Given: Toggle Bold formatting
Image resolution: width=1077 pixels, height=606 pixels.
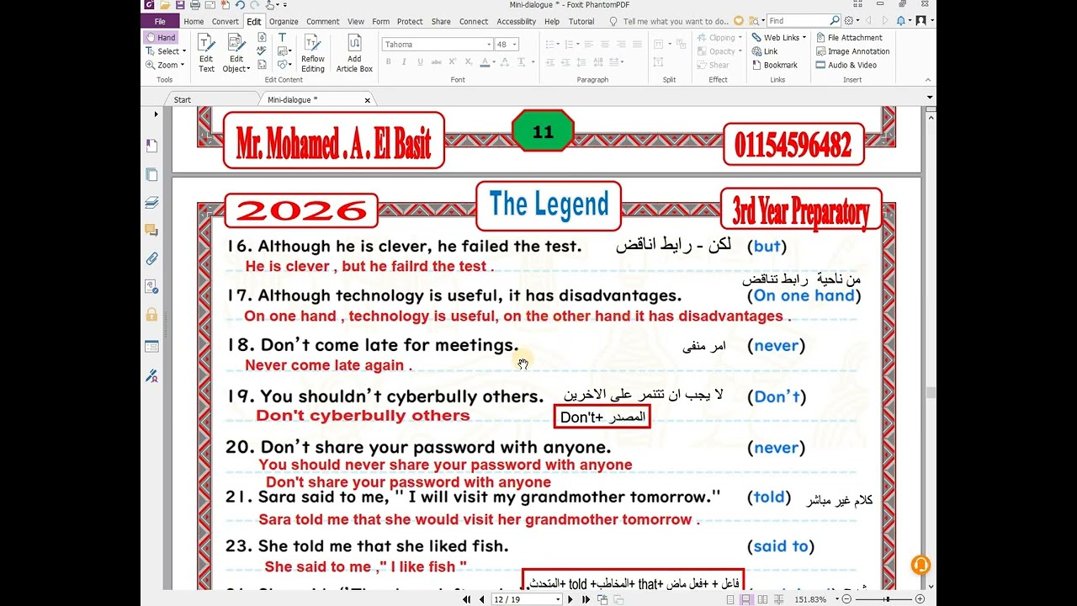Looking at the screenshot, I should pyautogui.click(x=388, y=61).
